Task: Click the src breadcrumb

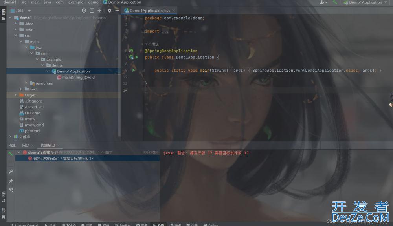Action: pos(24,2)
